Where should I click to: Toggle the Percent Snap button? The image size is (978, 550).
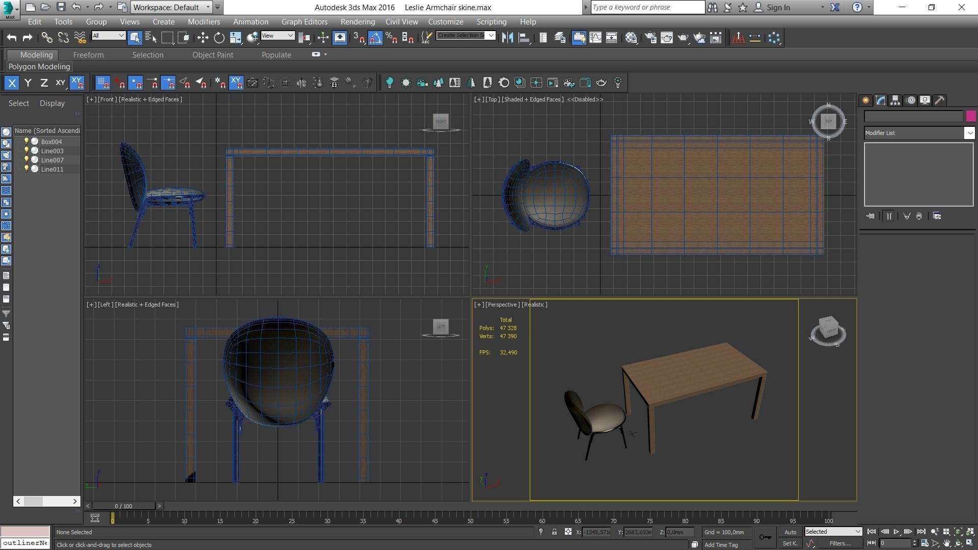coord(391,38)
